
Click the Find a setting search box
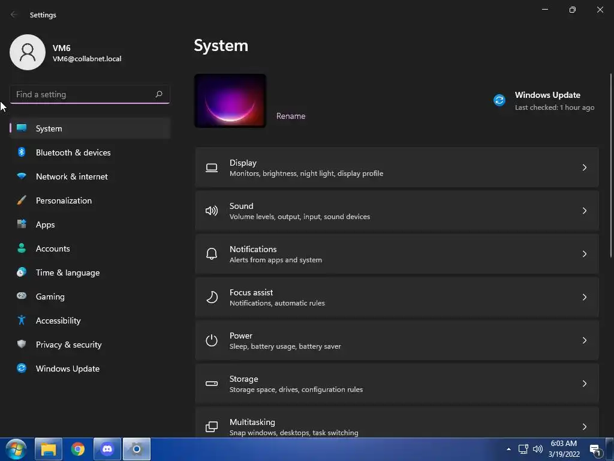pos(90,94)
